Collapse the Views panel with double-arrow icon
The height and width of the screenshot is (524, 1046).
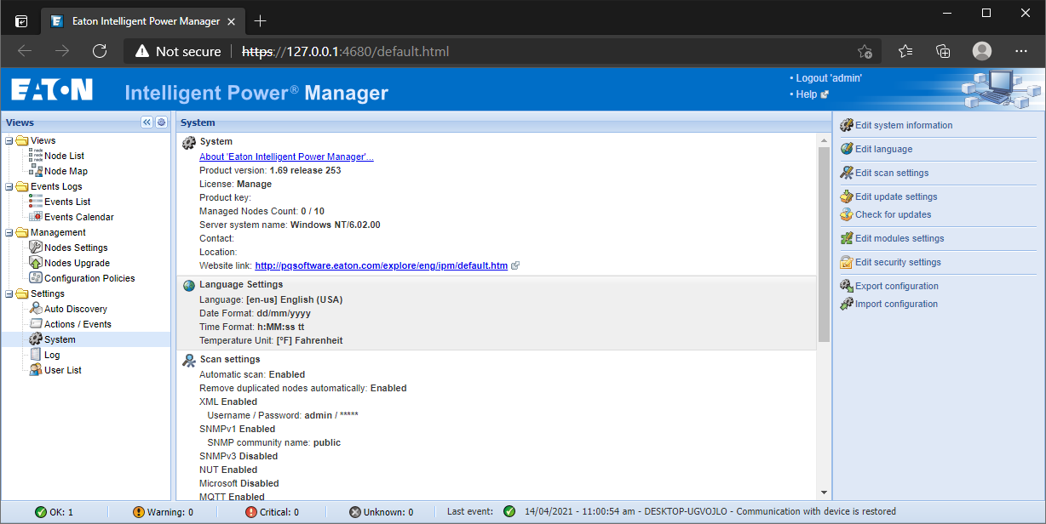tap(147, 122)
